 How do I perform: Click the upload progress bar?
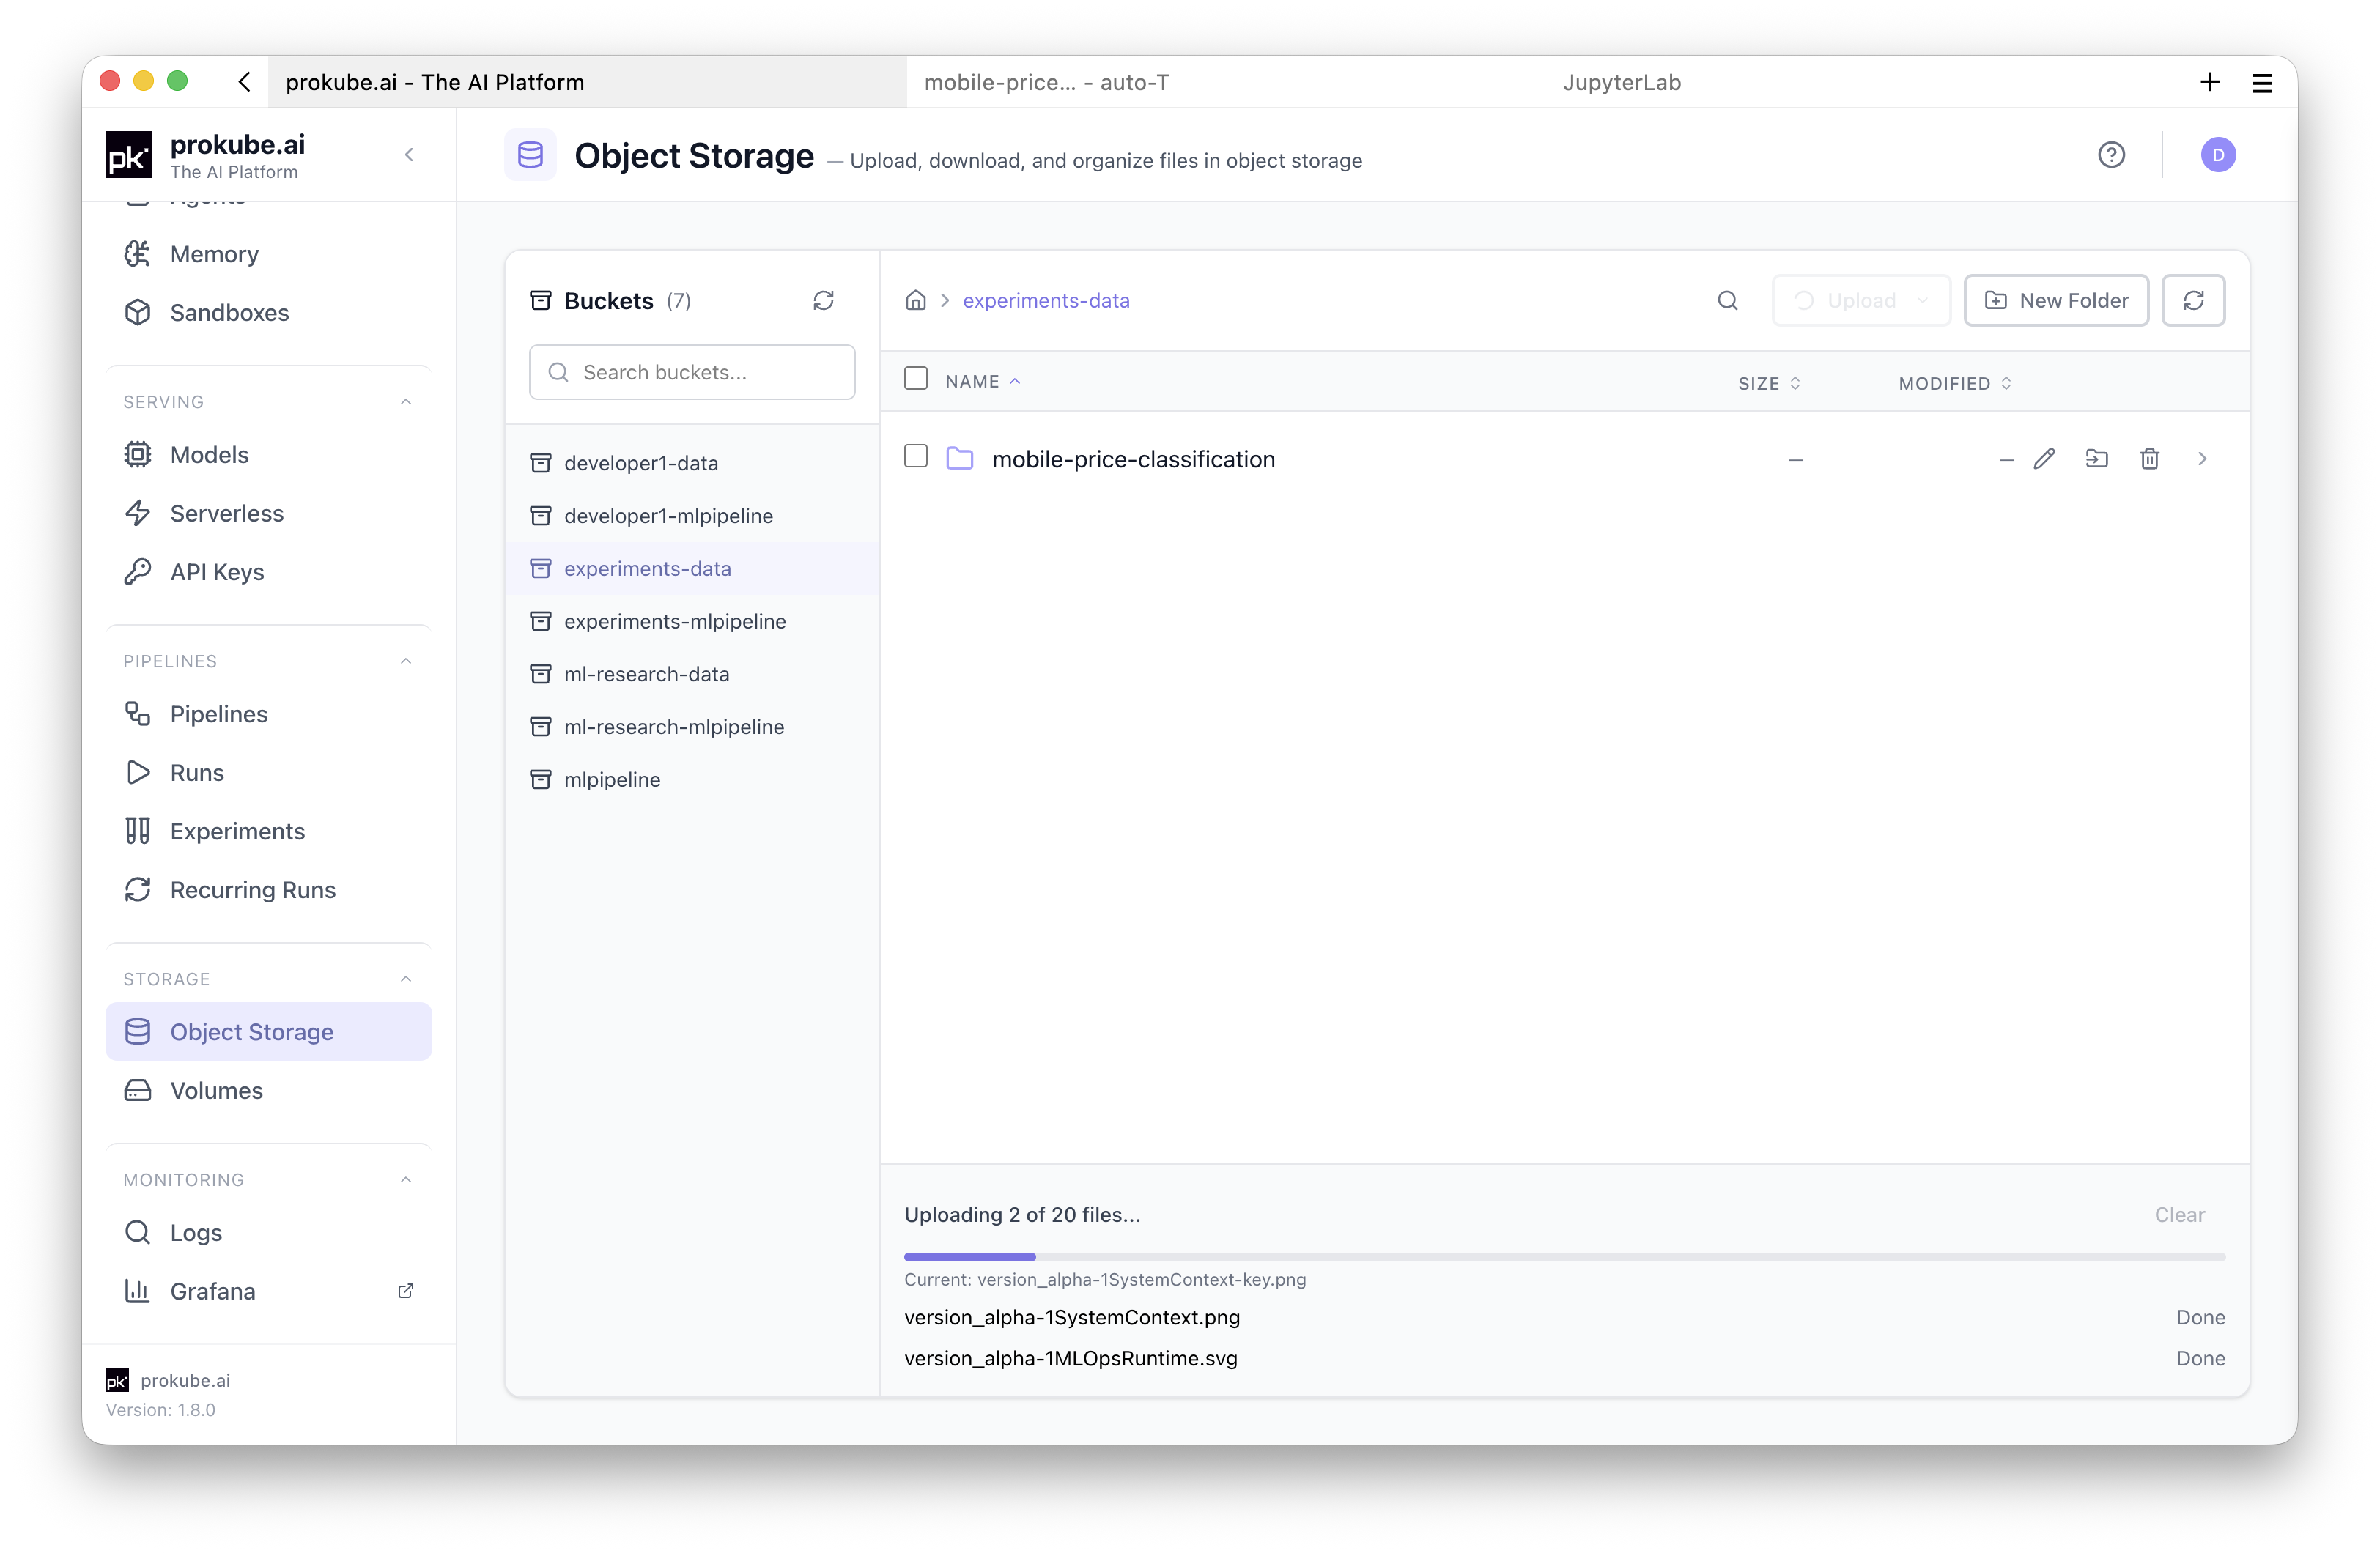tap(1564, 1257)
